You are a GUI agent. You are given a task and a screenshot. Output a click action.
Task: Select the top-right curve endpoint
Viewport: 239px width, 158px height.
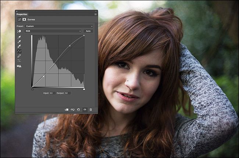(x=84, y=36)
